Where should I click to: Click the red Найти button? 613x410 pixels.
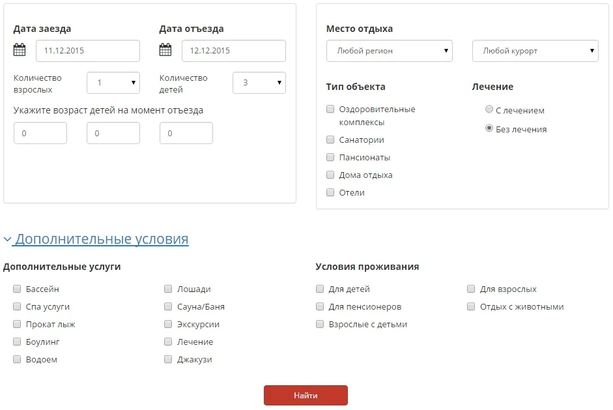coord(306,396)
